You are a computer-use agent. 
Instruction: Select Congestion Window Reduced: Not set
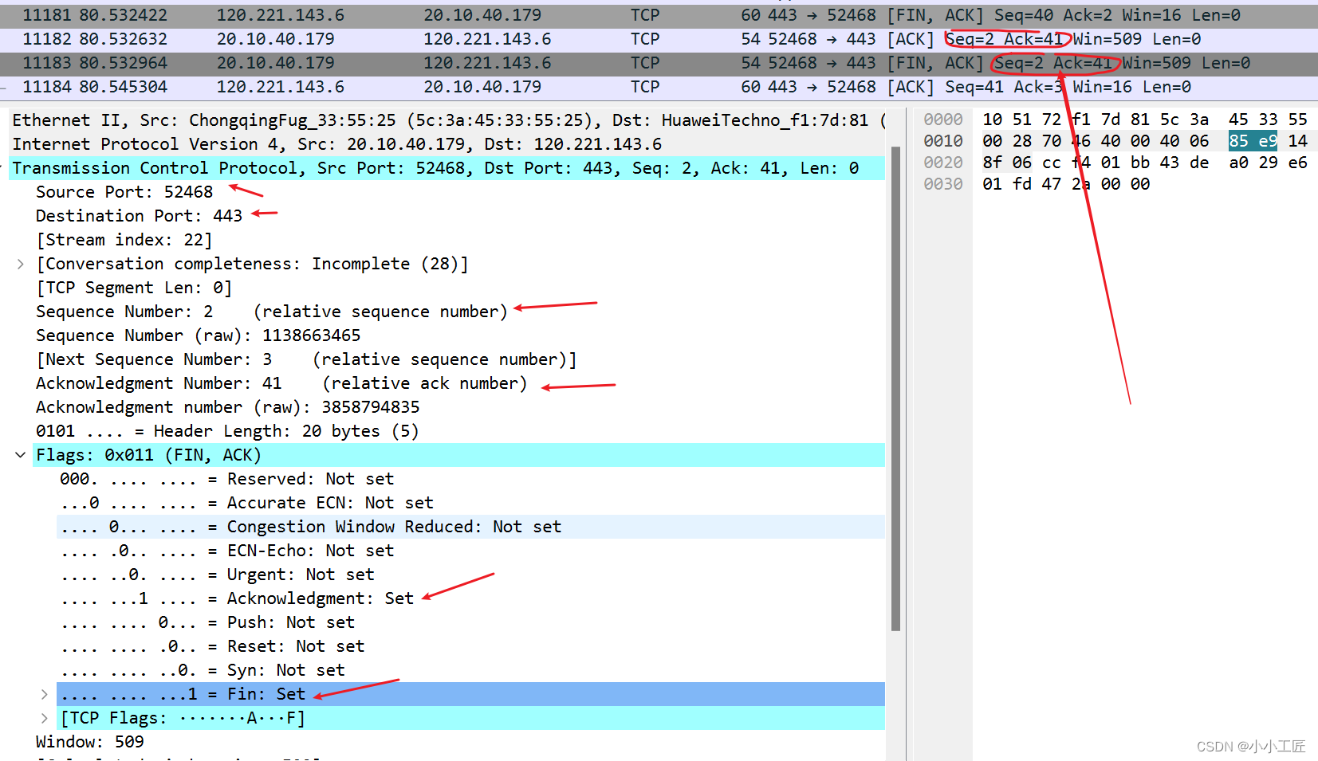point(470,527)
